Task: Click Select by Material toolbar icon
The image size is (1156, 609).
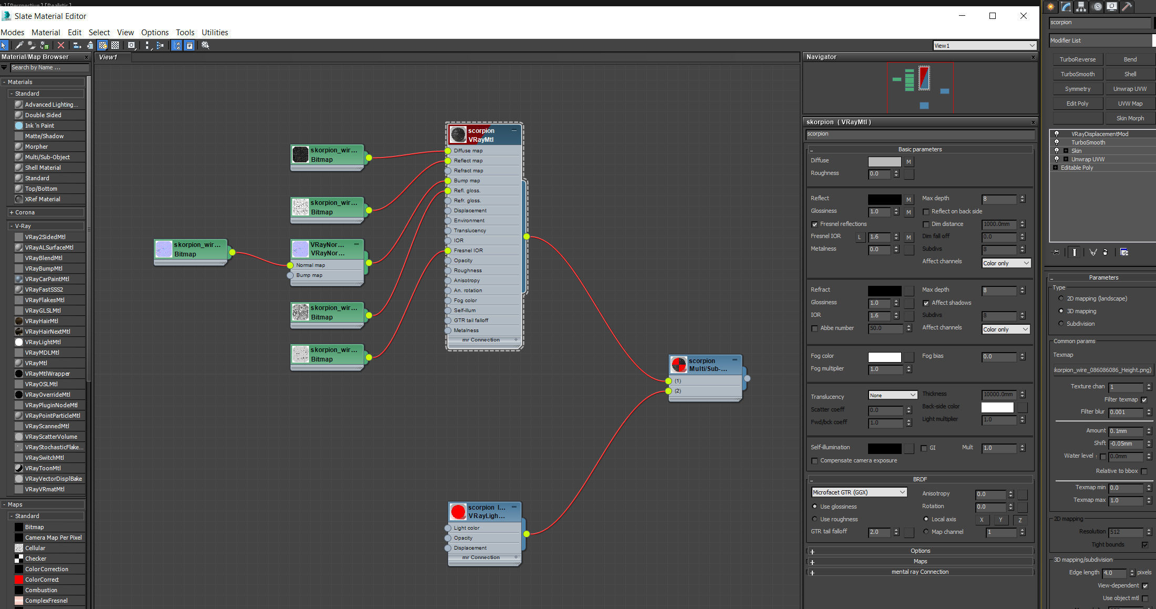Action: click(x=205, y=46)
